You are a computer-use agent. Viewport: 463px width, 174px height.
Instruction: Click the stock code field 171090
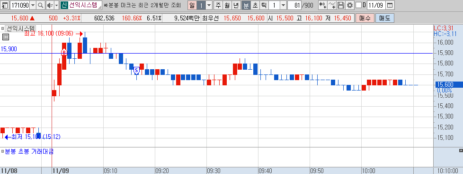click(20, 5)
